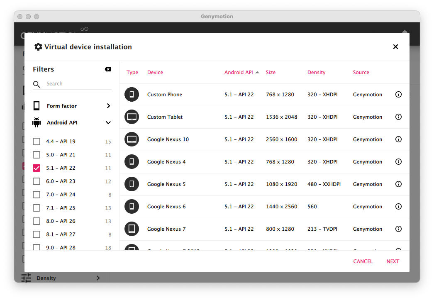434x300 pixels.
Task: Click the Google Nexus 4 phone icon
Action: [132, 162]
